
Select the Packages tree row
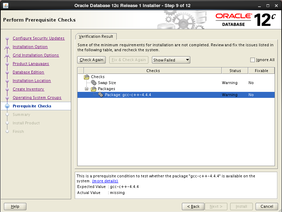(x=176, y=89)
